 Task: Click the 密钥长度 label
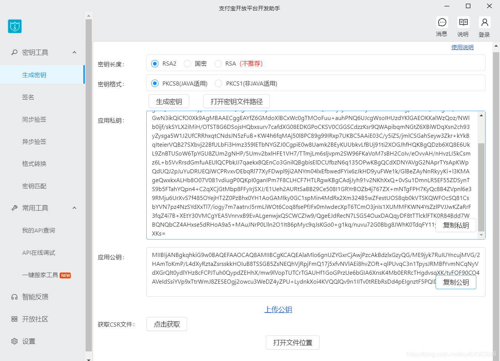click(x=111, y=64)
